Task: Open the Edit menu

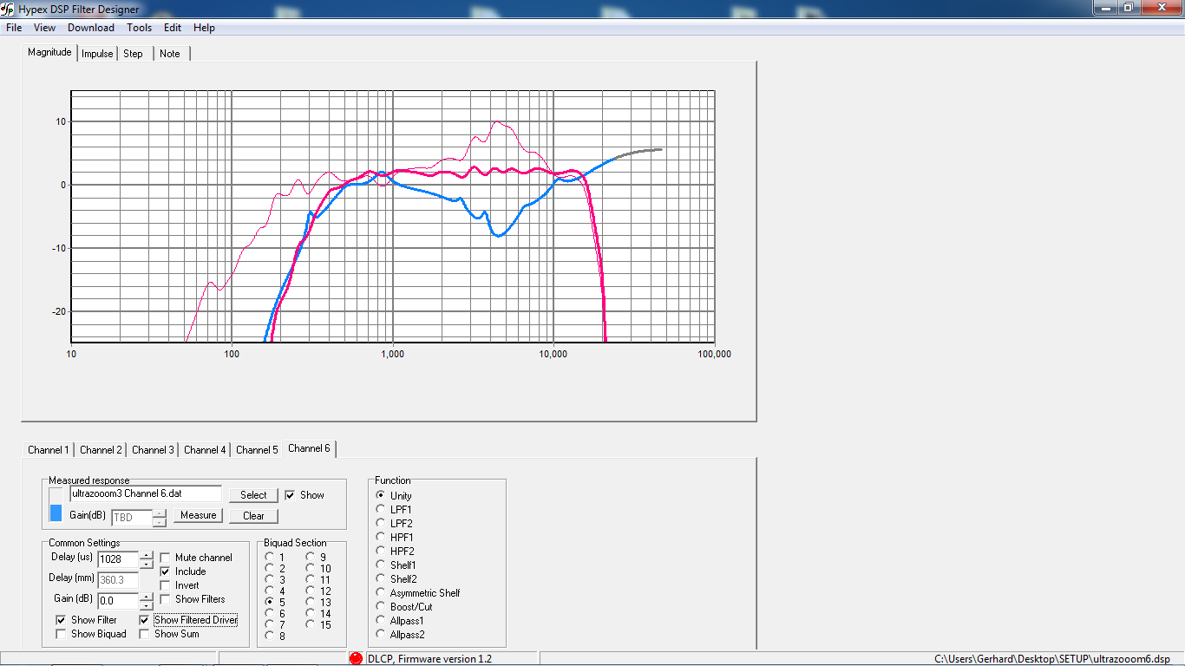Action: coord(173,28)
